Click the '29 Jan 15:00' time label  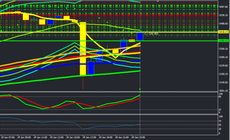[x=73, y=137]
